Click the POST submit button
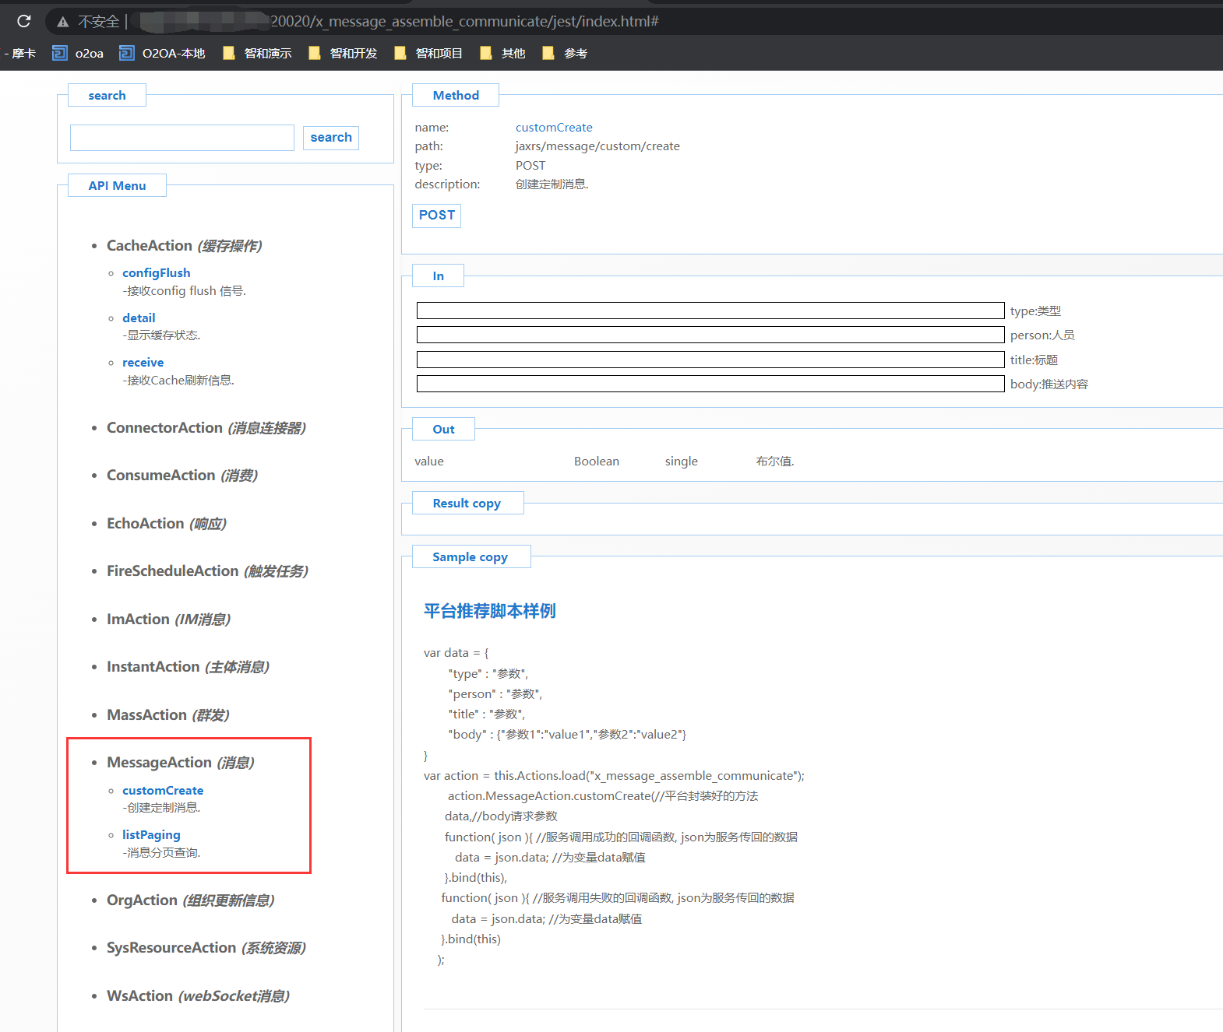The image size is (1223, 1032). click(x=436, y=216)
